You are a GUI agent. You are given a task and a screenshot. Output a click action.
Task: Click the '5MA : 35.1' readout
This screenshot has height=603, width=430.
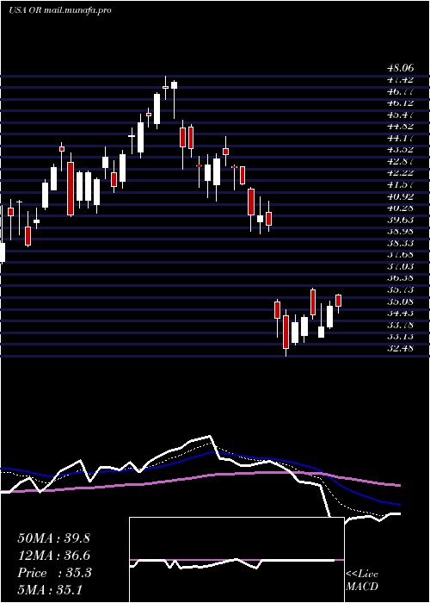click(x=50, y=590)
